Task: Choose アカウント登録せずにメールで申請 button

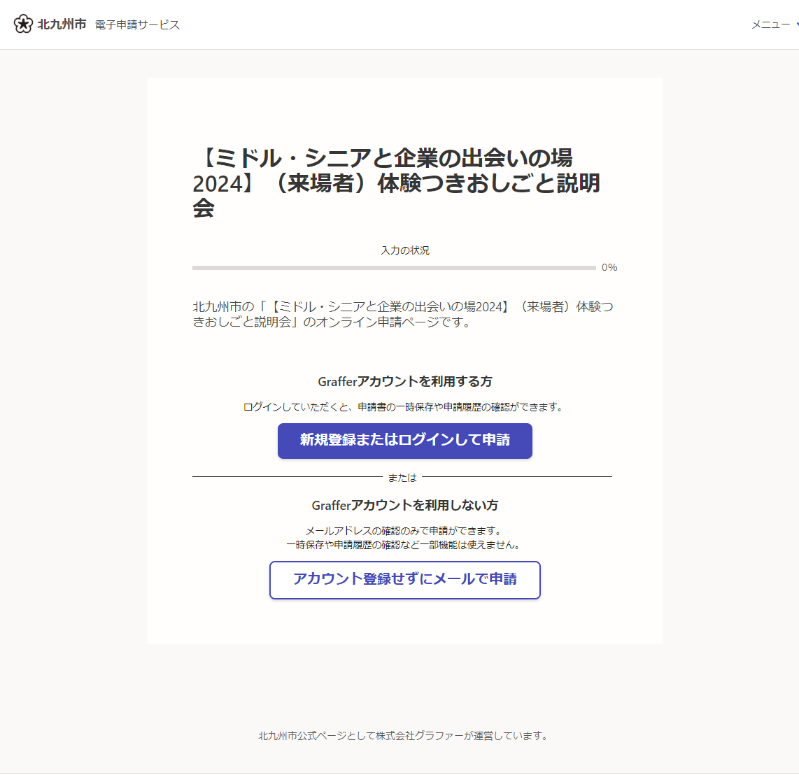Action: pyautogui.click(x=404, y=580)
